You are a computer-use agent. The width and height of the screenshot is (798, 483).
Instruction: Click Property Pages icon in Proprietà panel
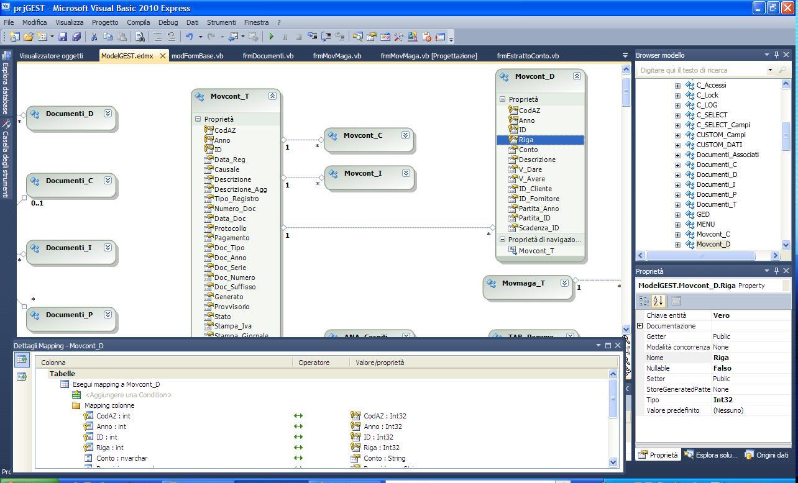pos(676,301)
